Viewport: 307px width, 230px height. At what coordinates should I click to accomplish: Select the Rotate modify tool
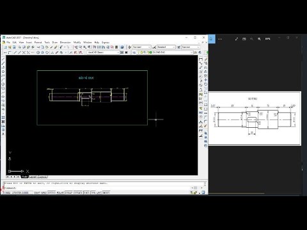tap(206, 84)
